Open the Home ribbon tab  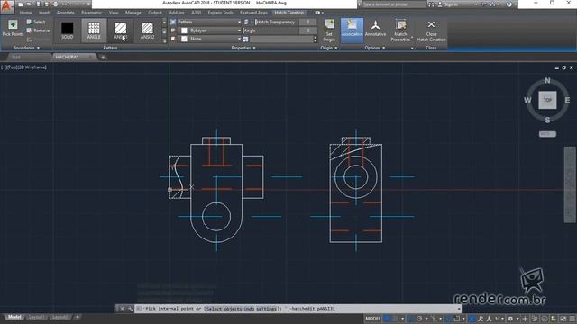coord(26,13)
